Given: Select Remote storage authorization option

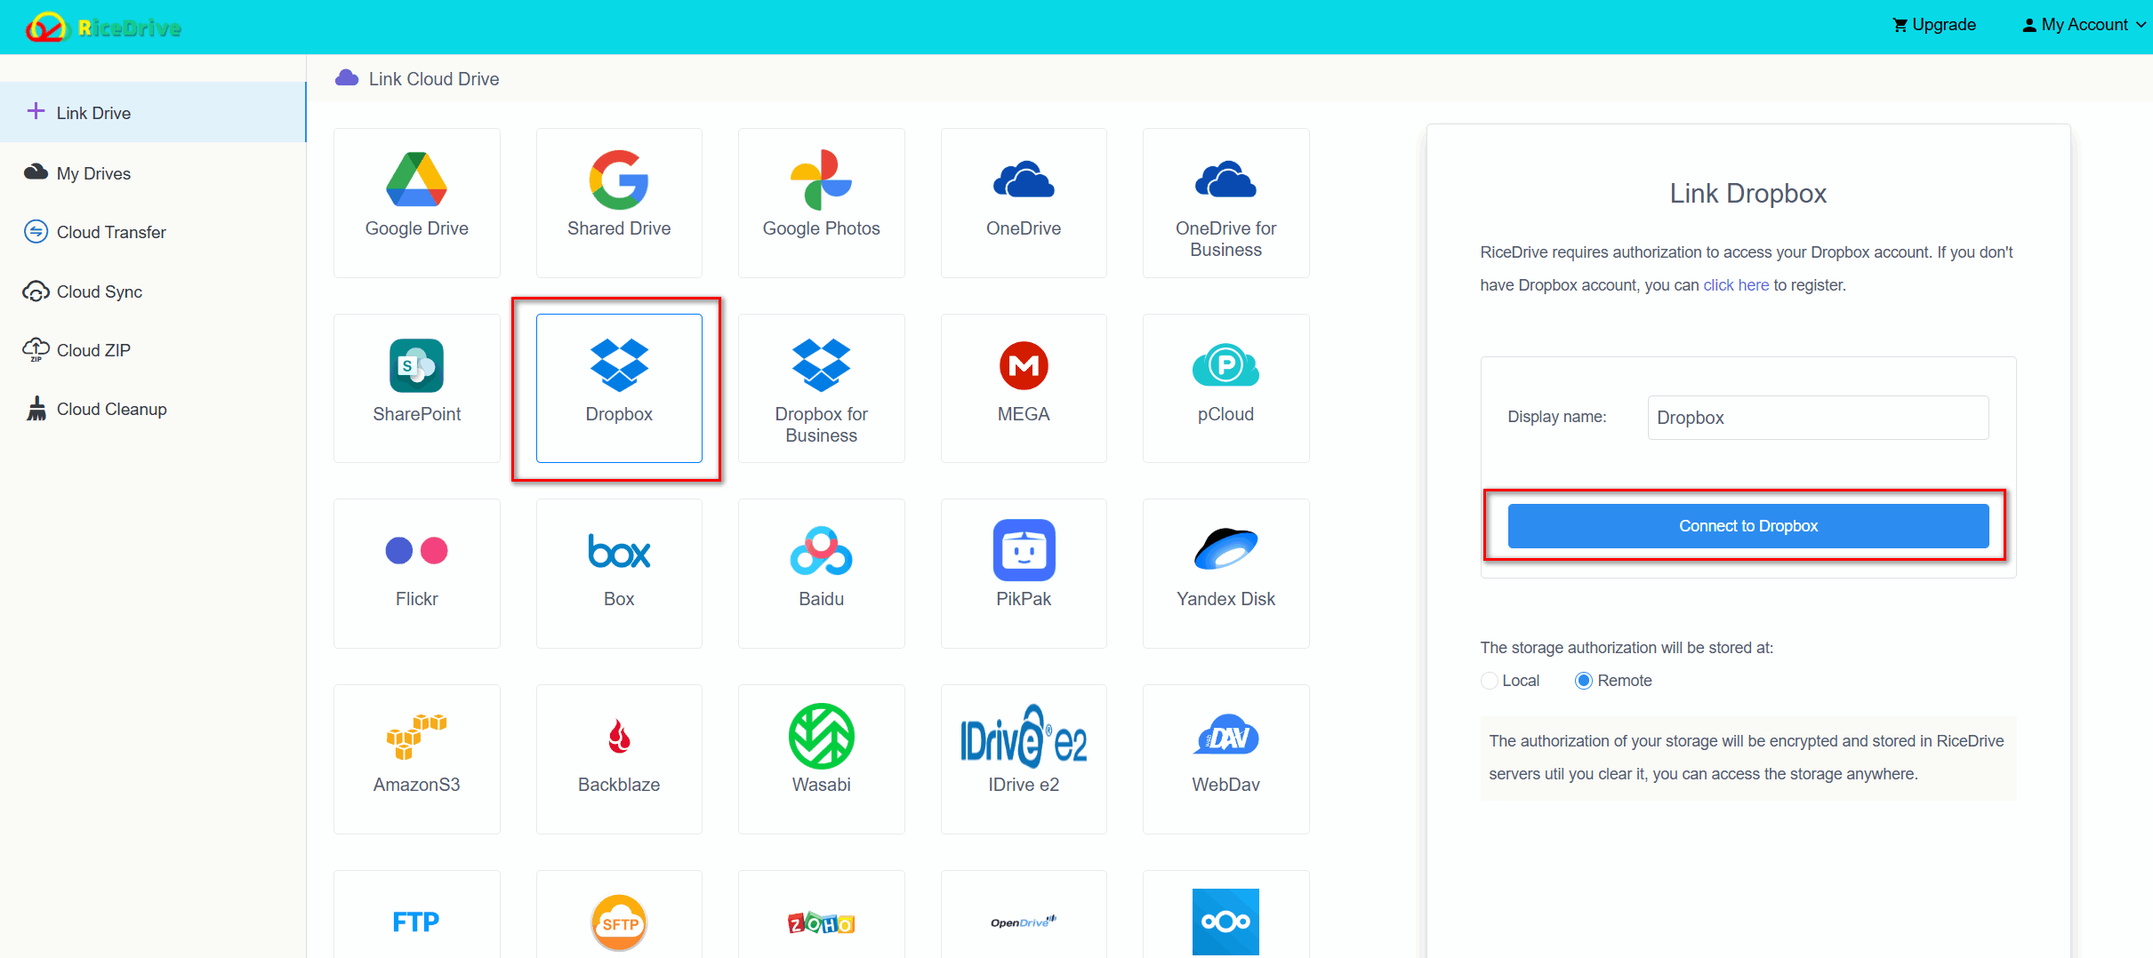Looking at the screenshot, I should click(x=1583, y=681).
